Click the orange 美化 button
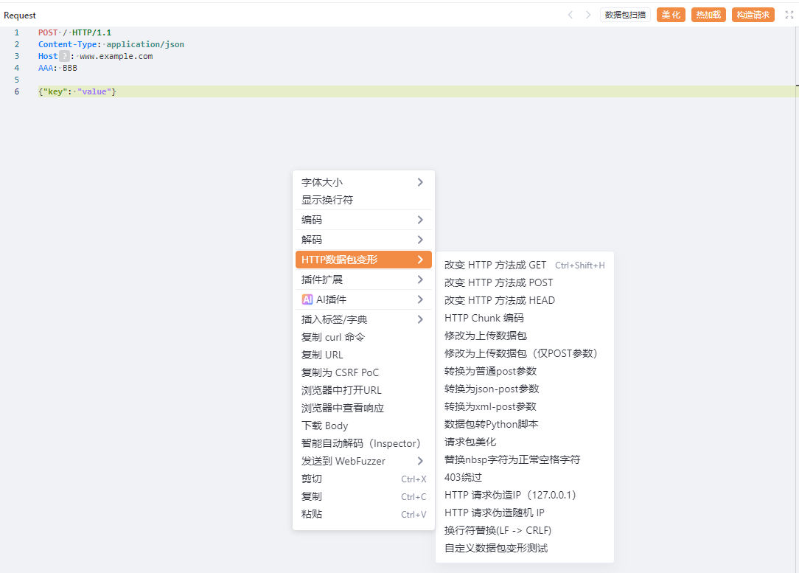The width and height of the screenshot is (799, 573). [671, 15]
